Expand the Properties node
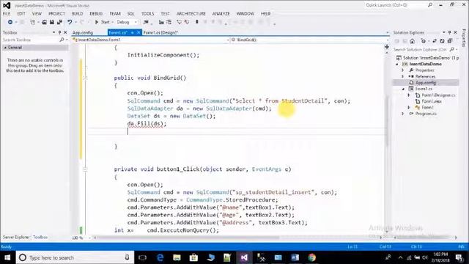The width and height of the screenshot is (469, 264). [x=403, y=70]
